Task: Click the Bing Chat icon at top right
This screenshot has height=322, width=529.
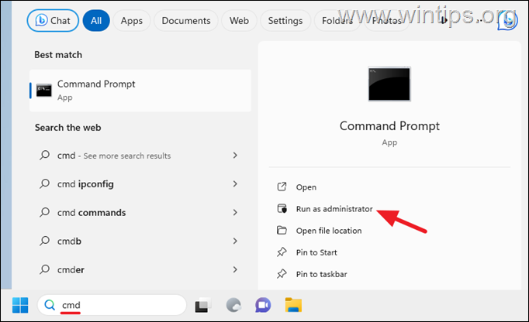Action: point(508,21)
